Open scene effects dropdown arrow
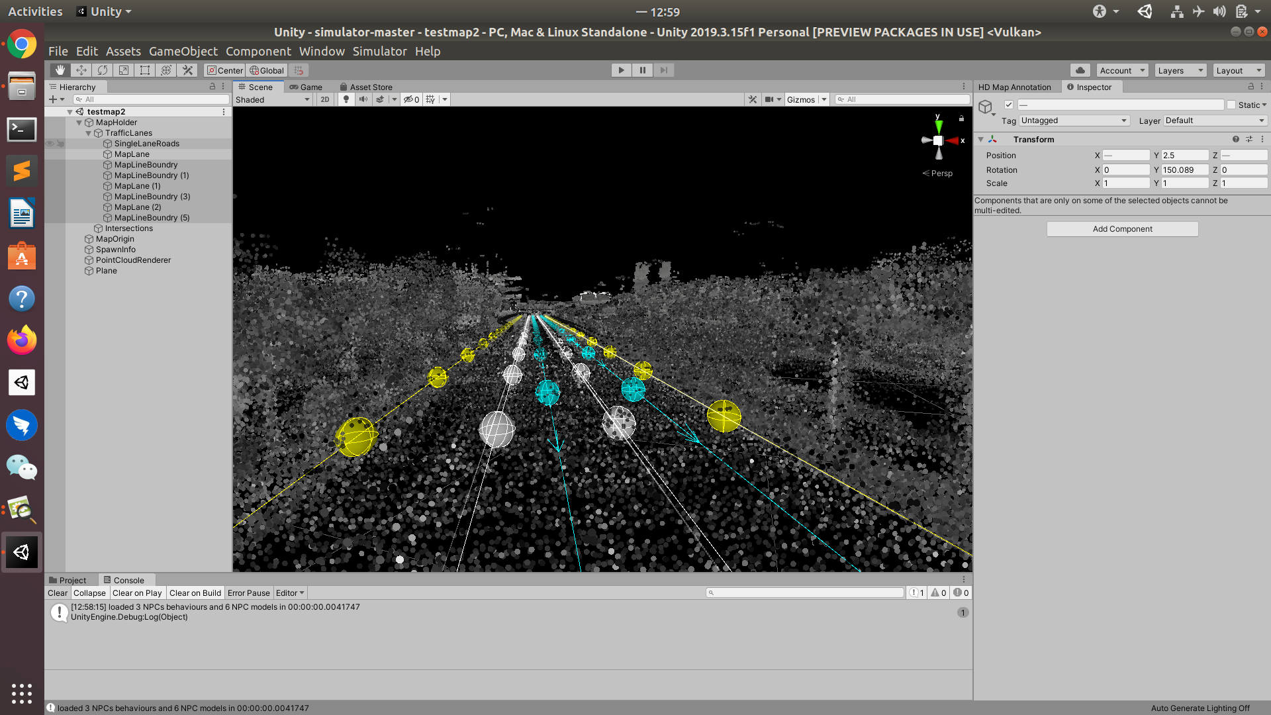Image resolution: width=1271 pixels, height=715 pixels. [394, 99]
